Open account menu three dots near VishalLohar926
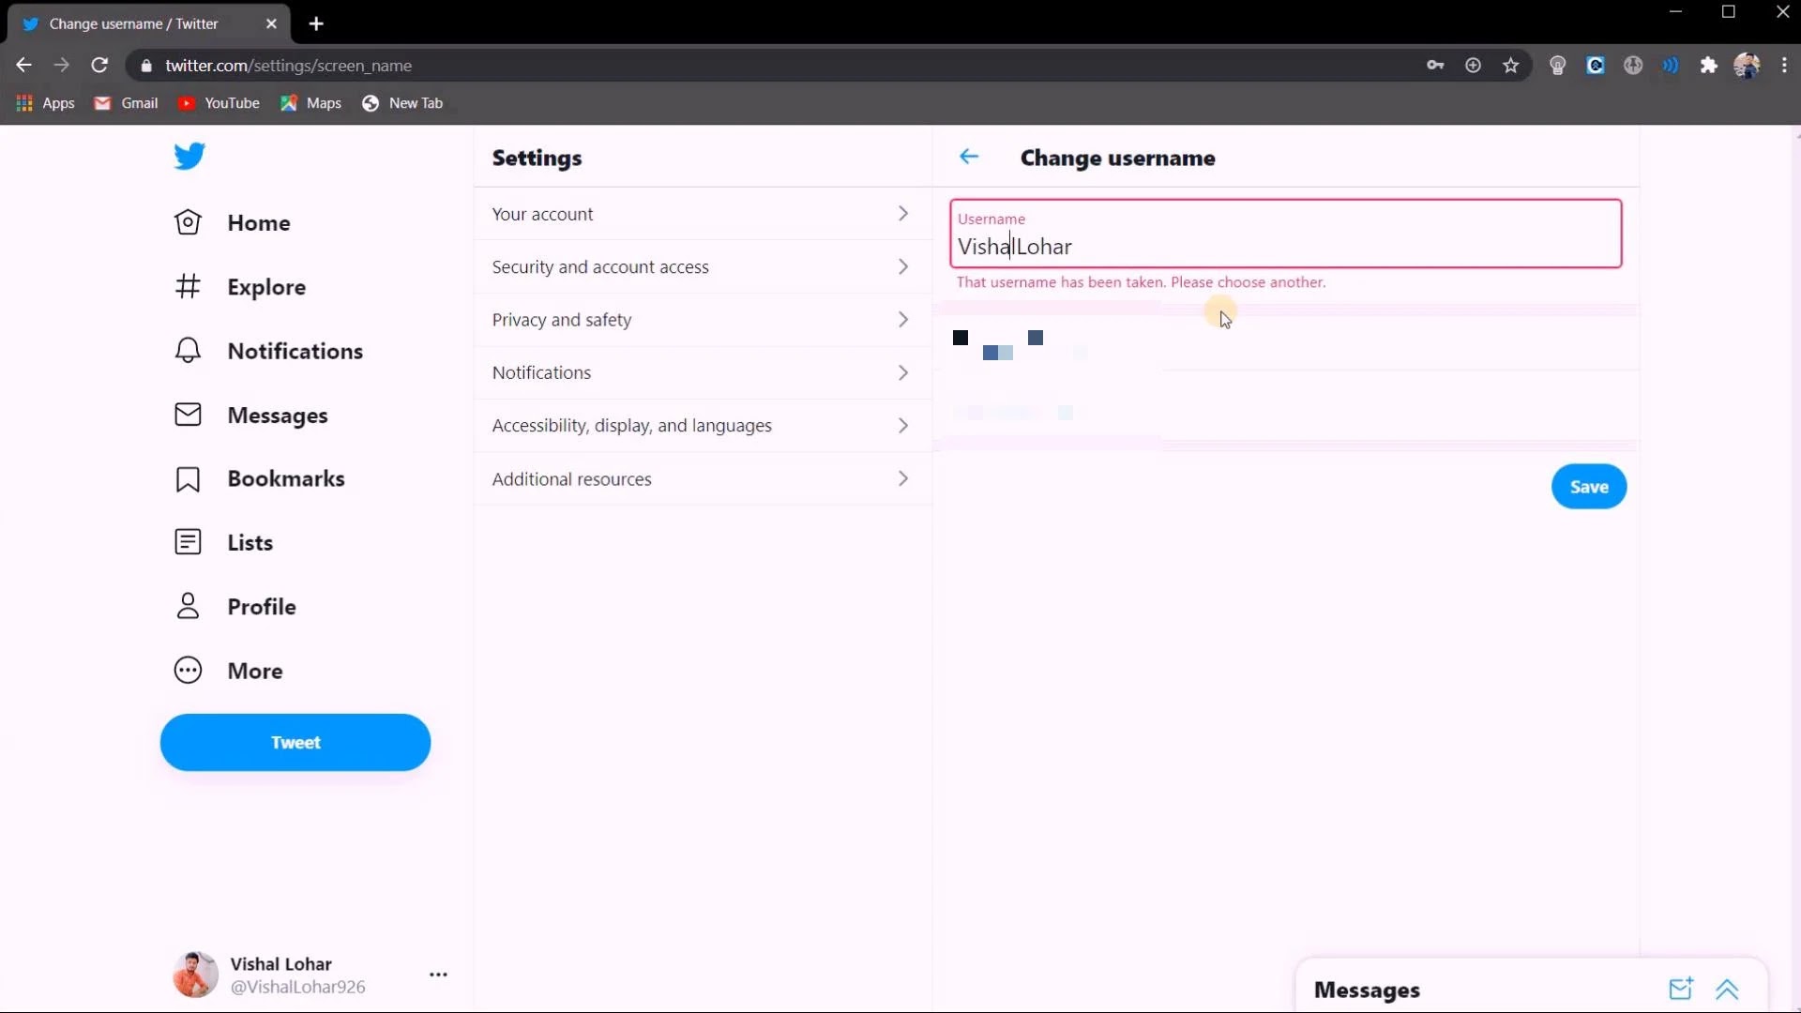 [438, 975]
